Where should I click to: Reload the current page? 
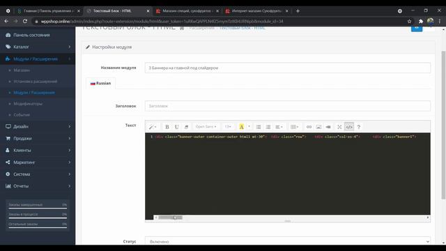tap(25, 21)
